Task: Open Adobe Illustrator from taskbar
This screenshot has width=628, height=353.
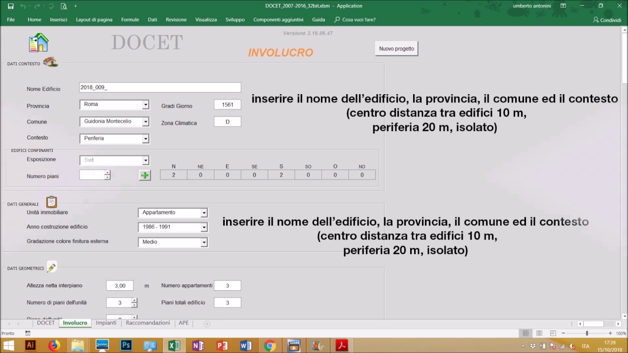Action: point(30,345)
